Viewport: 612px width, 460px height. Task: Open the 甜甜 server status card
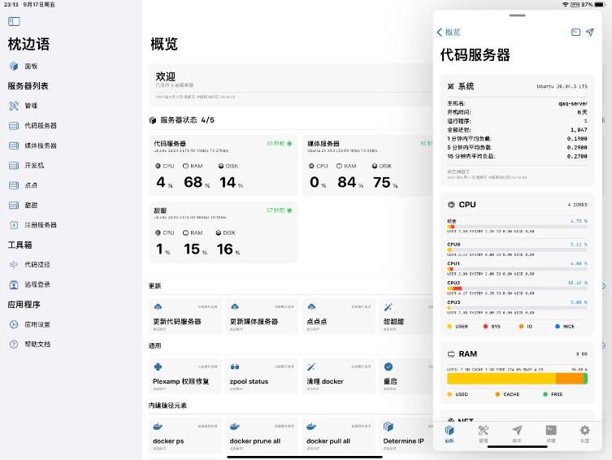(x=224, y=232)
